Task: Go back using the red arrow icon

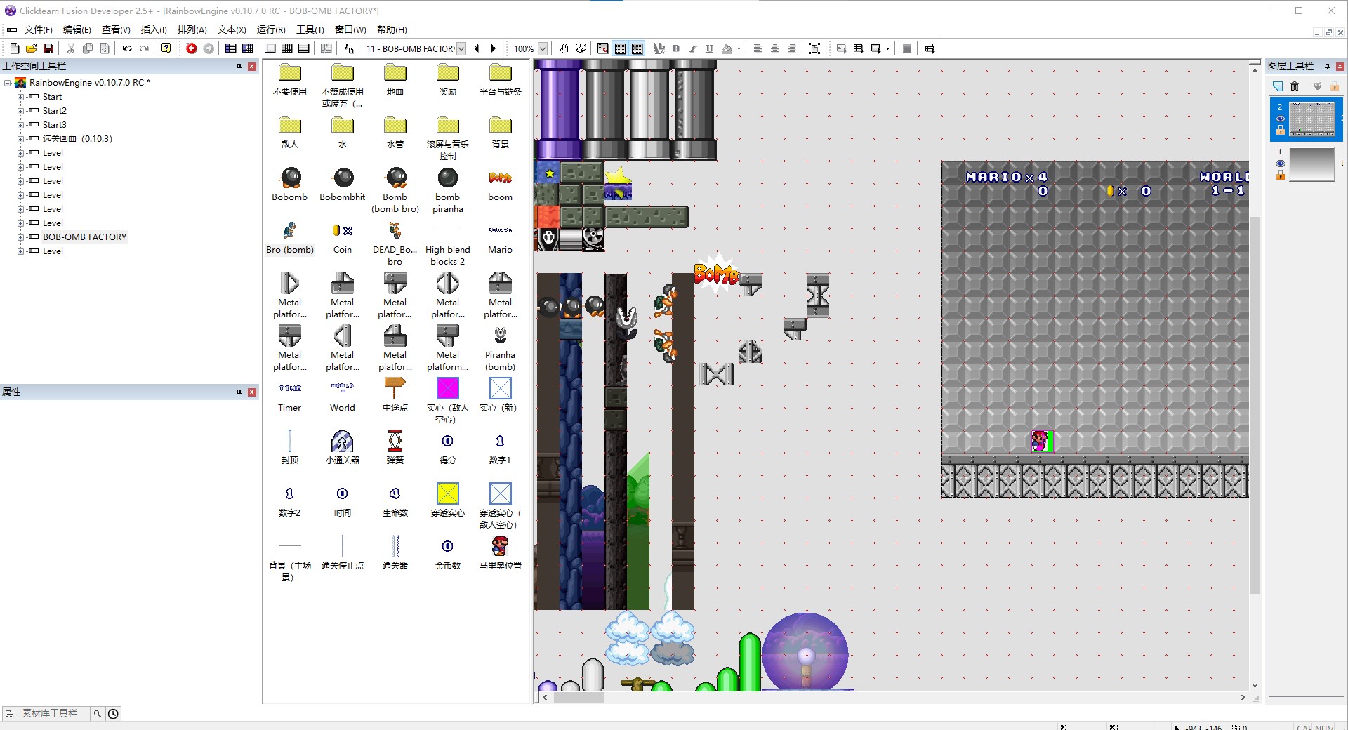Action: pyautogui.click(x=192, y=48)
